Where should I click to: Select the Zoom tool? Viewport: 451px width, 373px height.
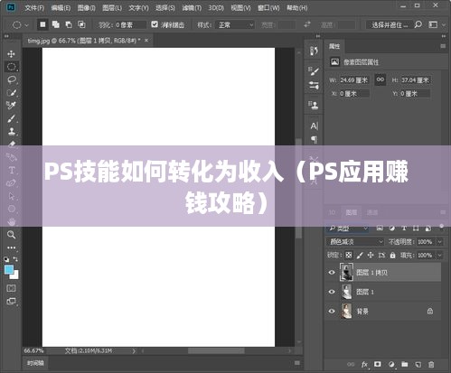(x=11, y=235)
